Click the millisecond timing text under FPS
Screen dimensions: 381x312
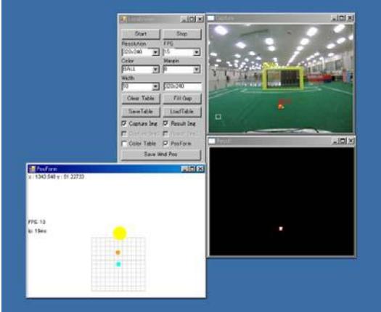[37, 231]
